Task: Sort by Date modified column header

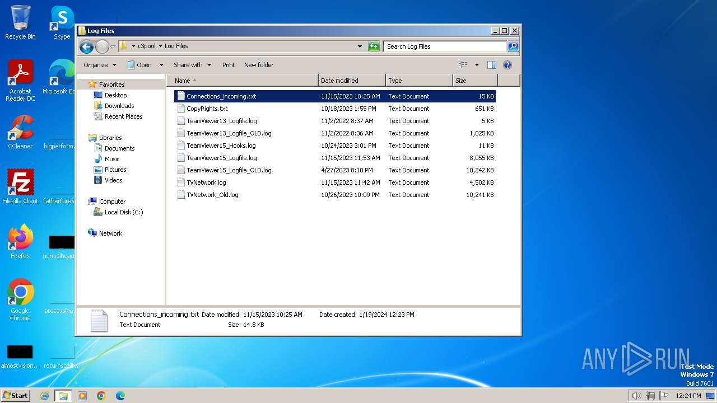Action: [352, 81]
